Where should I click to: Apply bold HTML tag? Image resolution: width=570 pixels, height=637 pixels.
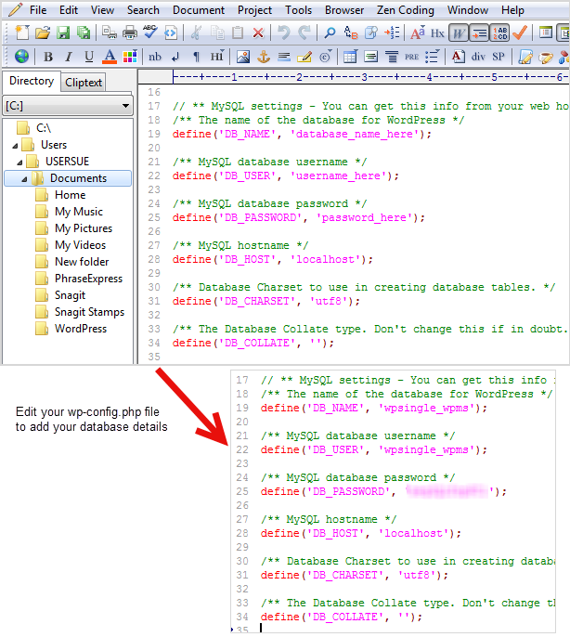click(x=48, y=57)
